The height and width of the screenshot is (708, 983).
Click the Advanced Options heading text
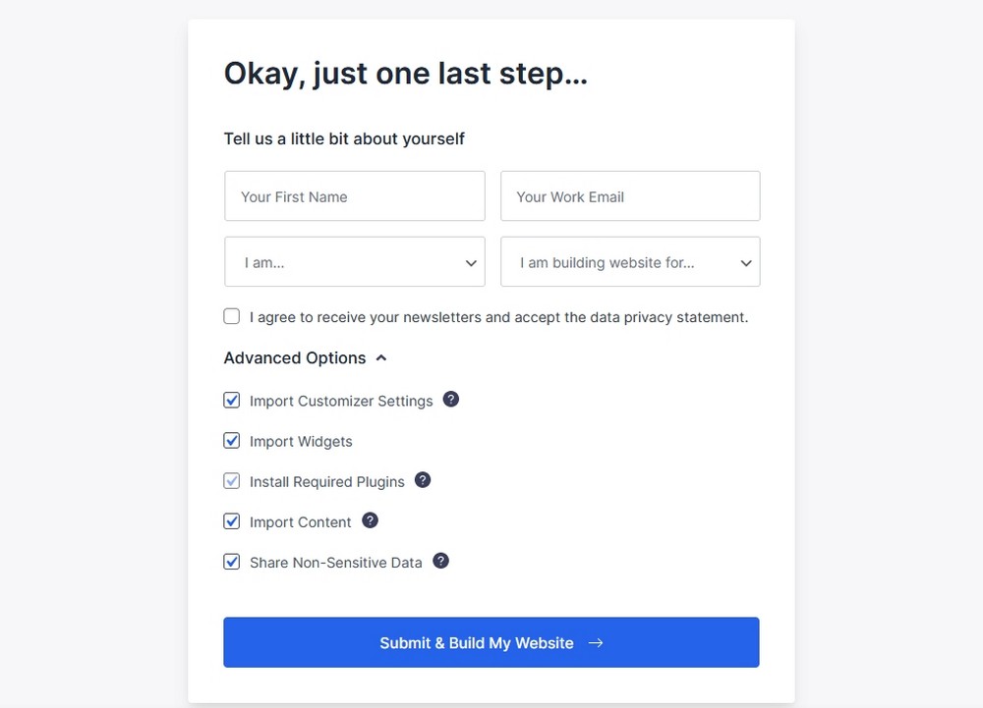click(x=295, y=358)
